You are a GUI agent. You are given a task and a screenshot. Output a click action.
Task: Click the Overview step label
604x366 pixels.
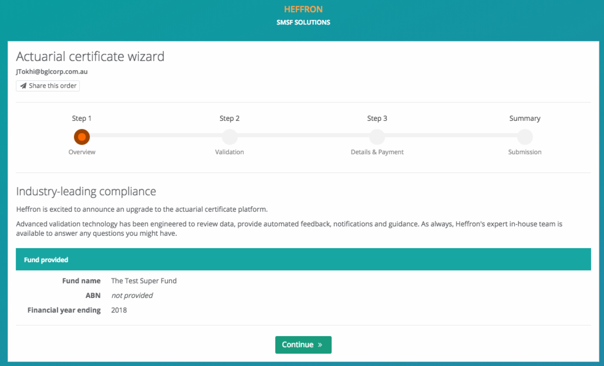click(82, 152)
